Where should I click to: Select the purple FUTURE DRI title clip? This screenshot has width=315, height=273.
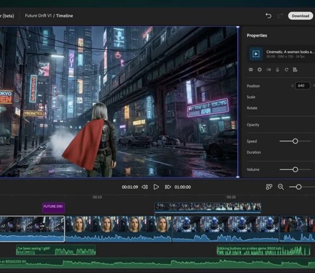(x=54, y=207)
